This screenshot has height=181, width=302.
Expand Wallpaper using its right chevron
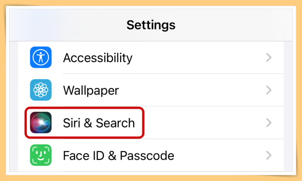[269, 90]
